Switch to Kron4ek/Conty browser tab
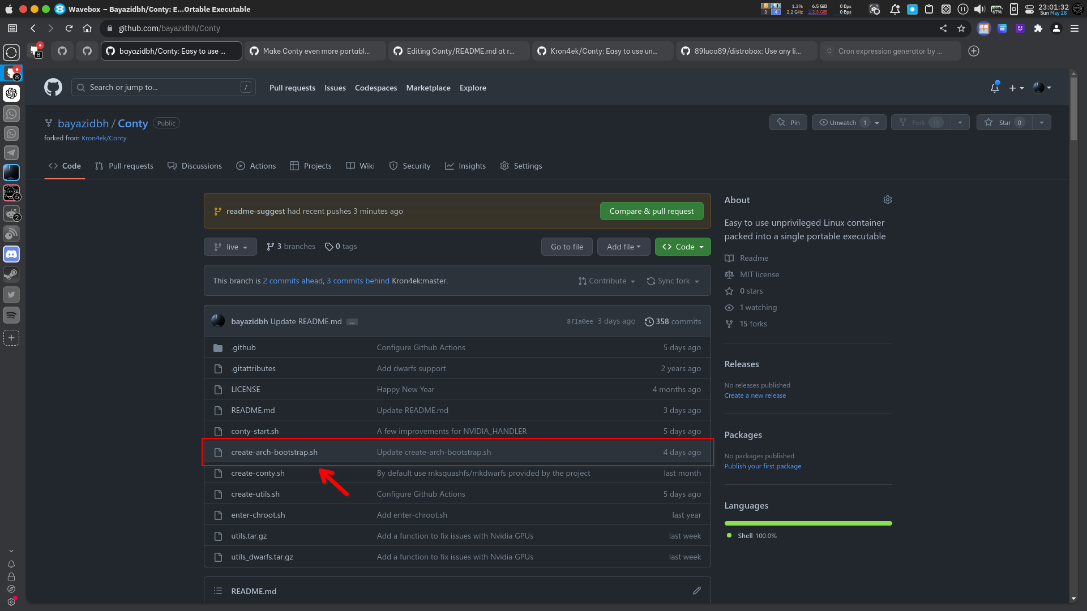 pyautogui.click(x=602, y=51)
